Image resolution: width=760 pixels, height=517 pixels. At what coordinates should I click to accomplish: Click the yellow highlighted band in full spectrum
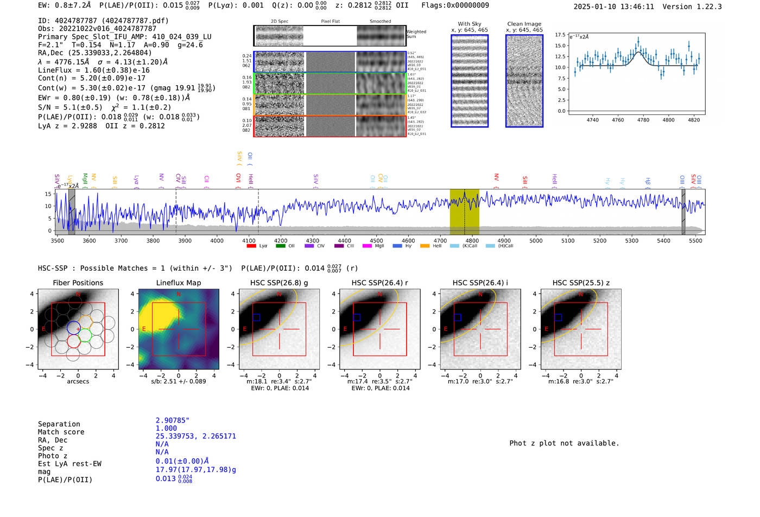click(464, 212)
